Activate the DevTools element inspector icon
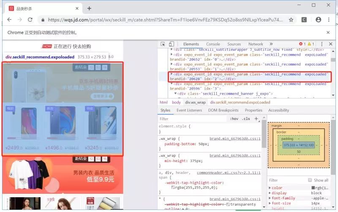 tap(163, 44)
